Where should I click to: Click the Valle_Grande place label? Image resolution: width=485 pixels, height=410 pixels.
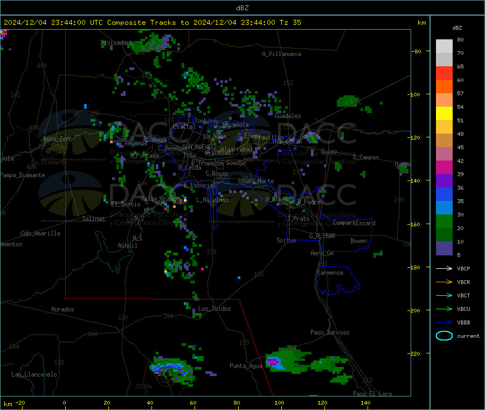(x=160, y=198)
